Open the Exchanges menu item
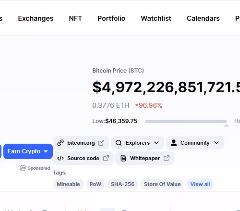Viewport: 240px width, 211px height. [x=36, y=18]
